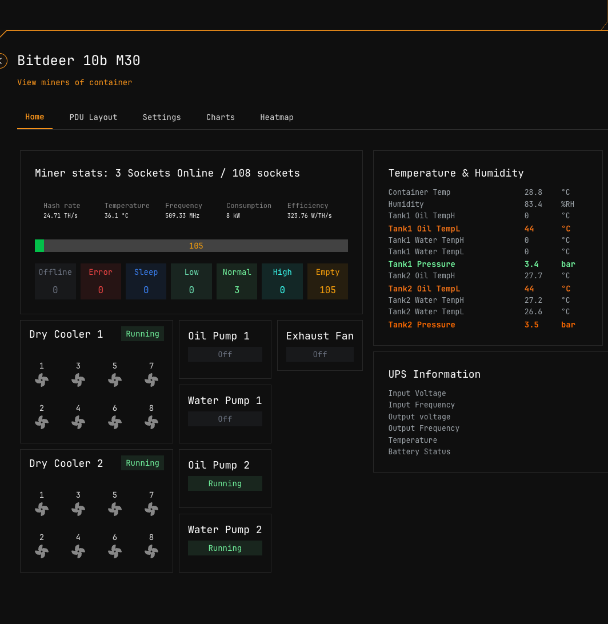Click Dry Cooler 1 Running status button
The width and height of the screenshot is (608, 624).
(142, 334)
